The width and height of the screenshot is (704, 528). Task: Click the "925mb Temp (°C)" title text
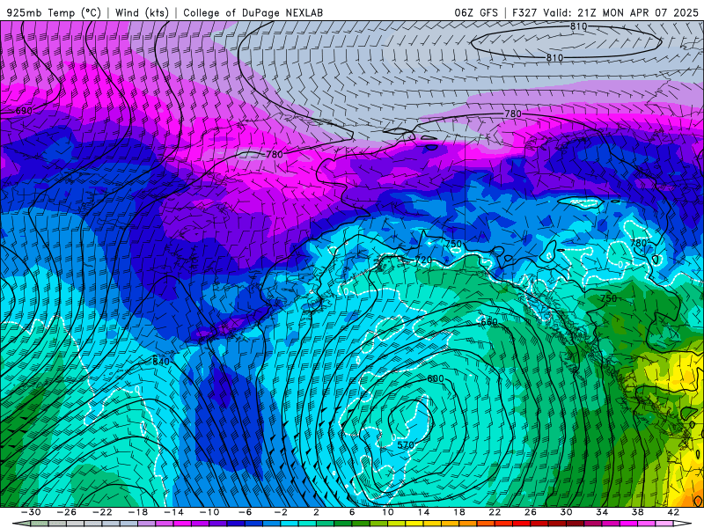pos(54,12)
